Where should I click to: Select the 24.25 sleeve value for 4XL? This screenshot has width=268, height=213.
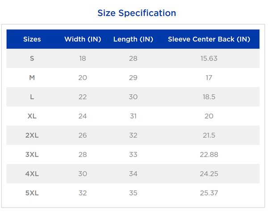click(209, 174)
